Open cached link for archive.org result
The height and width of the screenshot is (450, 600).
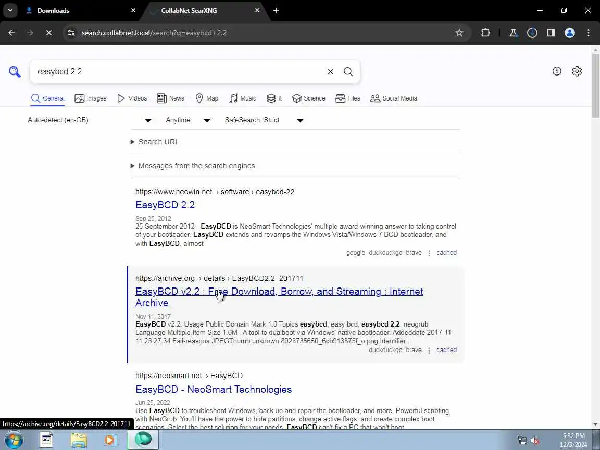tap(446, 350)
